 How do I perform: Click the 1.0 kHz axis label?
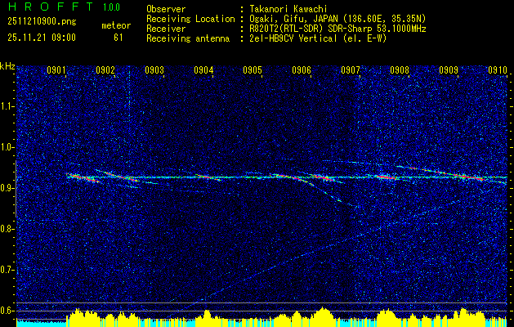tap(7, 148)
